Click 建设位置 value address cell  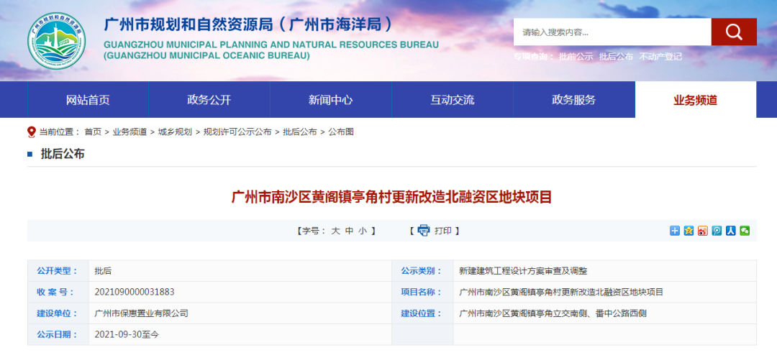coord(553,313)
